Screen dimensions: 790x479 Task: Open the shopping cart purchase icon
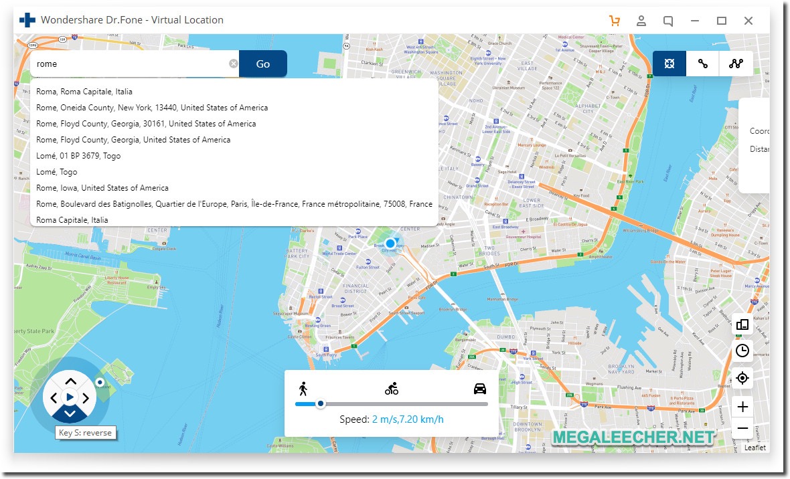tap(614, 21)
